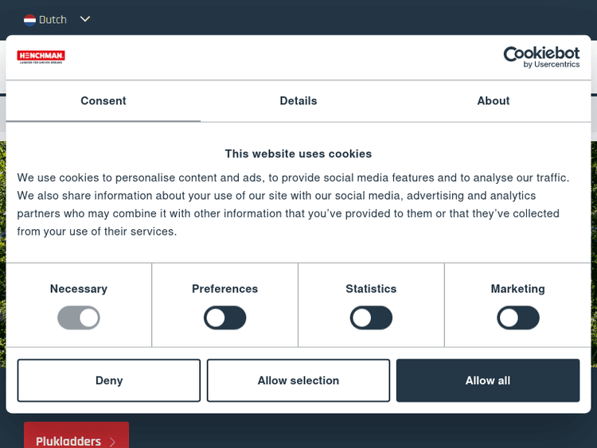Viewport: 597px width, 448px height.
Task: Switch to the Consent tab
Action: [103, 101]
